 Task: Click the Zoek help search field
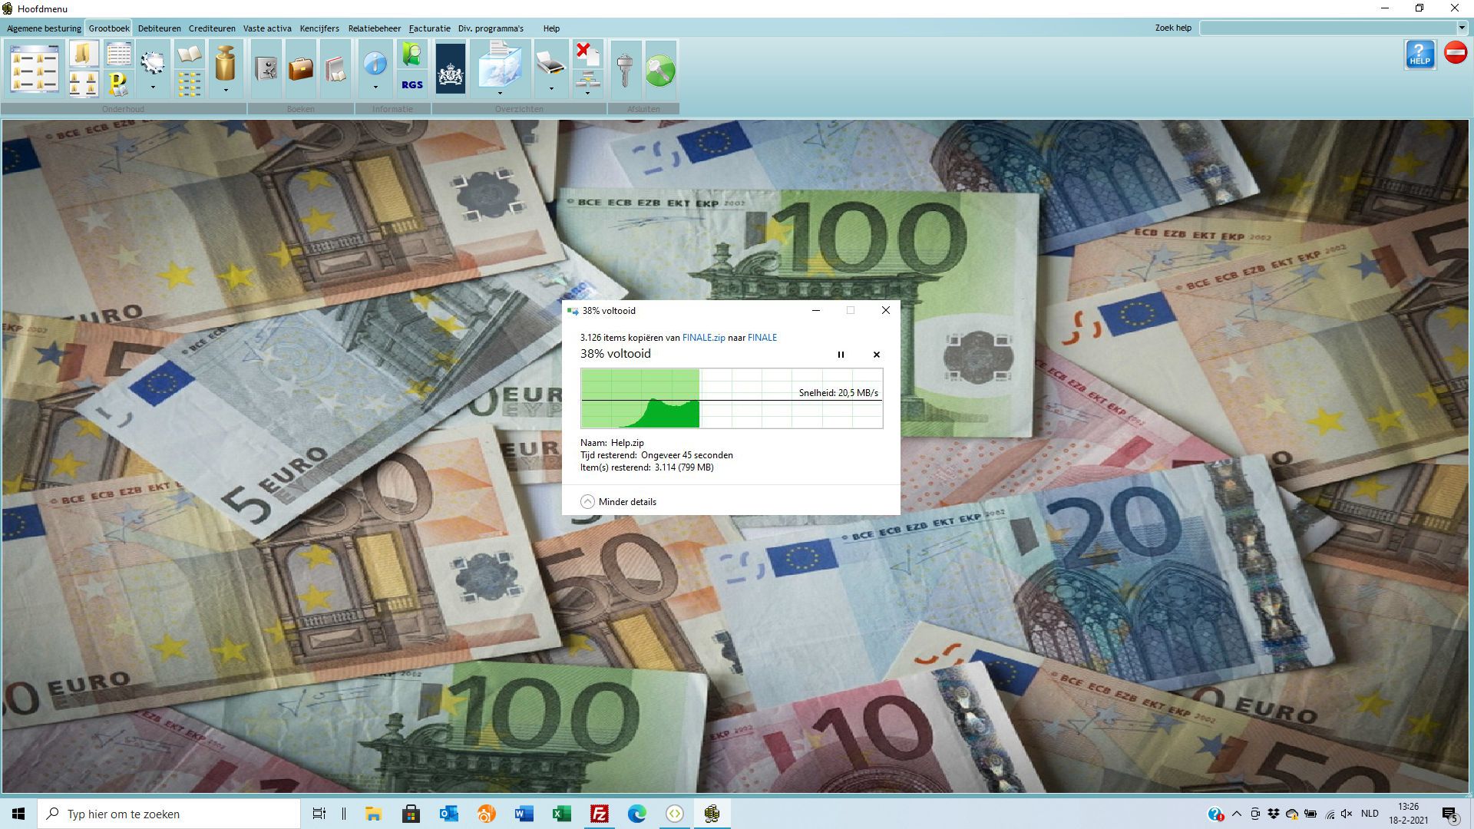pyautogui.click(x=1328, y=28)
